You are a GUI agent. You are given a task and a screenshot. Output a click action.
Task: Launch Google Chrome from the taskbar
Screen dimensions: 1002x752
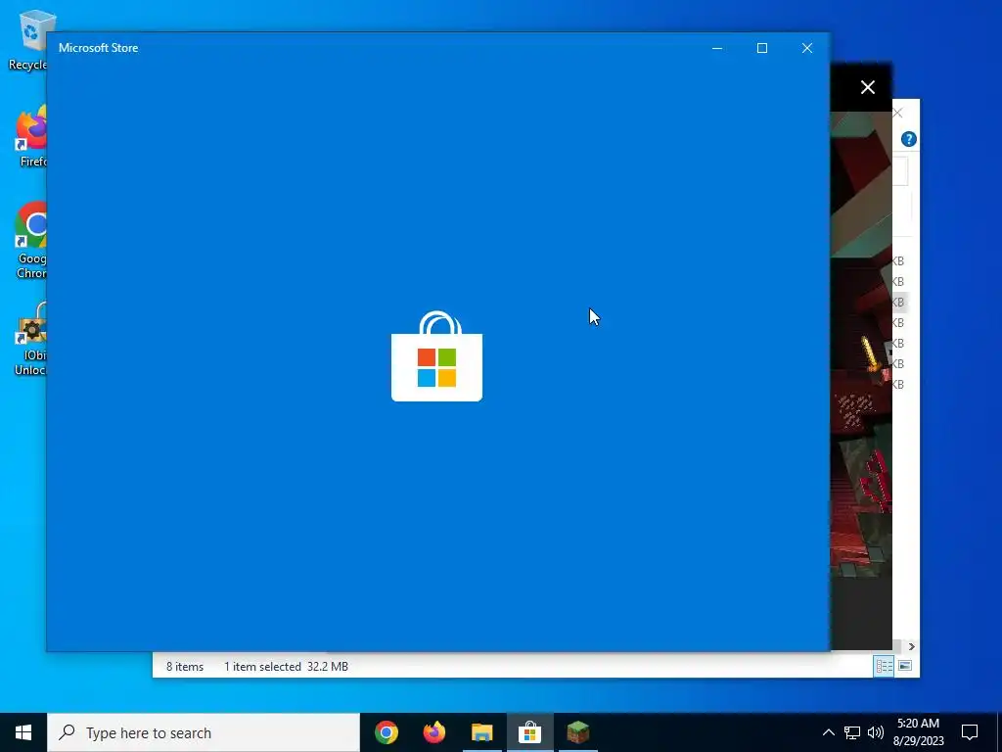386,732
